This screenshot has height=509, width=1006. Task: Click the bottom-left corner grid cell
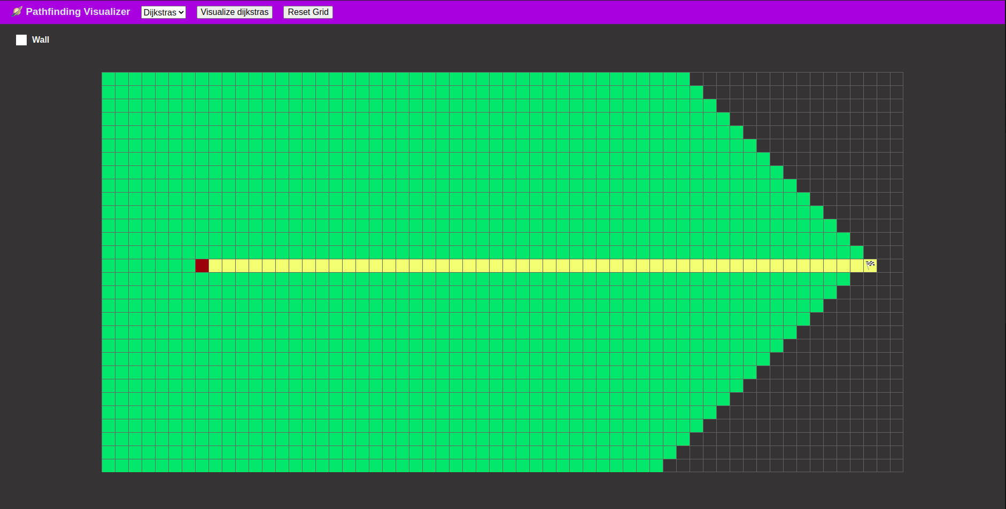[x=108, y=465]
